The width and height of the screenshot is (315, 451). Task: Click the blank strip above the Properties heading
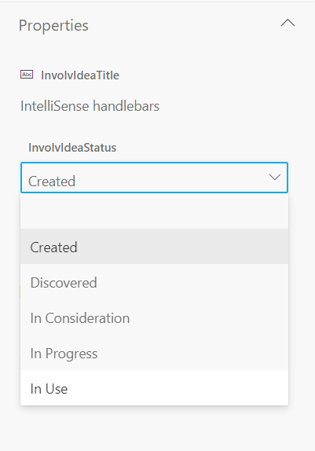point(157,7)
